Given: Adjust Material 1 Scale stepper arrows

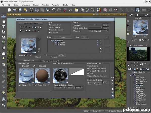Looking at the screenshot, I should (33, 85).
